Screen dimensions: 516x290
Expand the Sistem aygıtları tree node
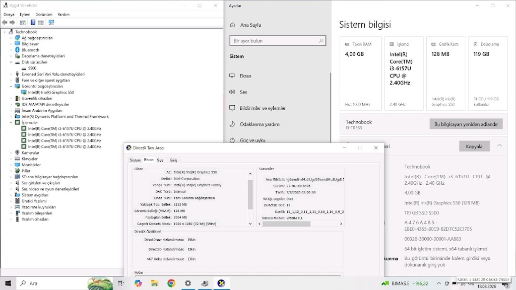tap(11, 195)
